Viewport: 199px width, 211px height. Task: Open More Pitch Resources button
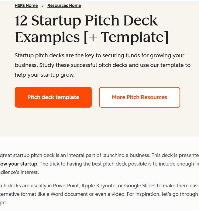(139, 97)
